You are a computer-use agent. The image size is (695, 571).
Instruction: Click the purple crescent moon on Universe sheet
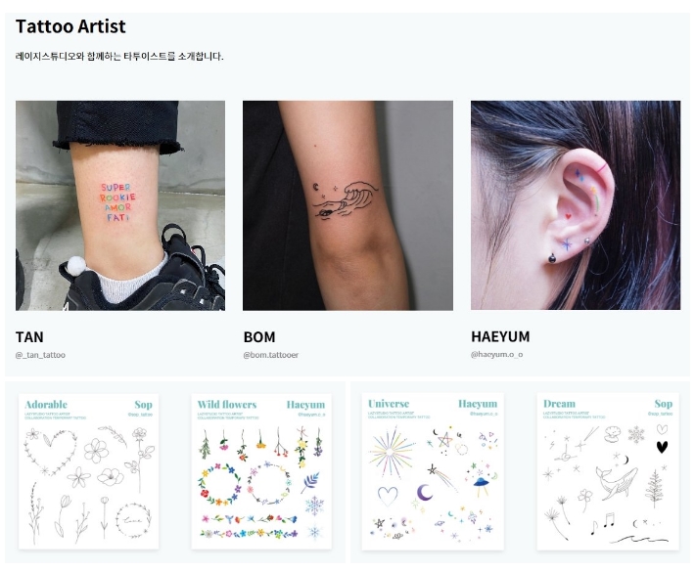425,493
